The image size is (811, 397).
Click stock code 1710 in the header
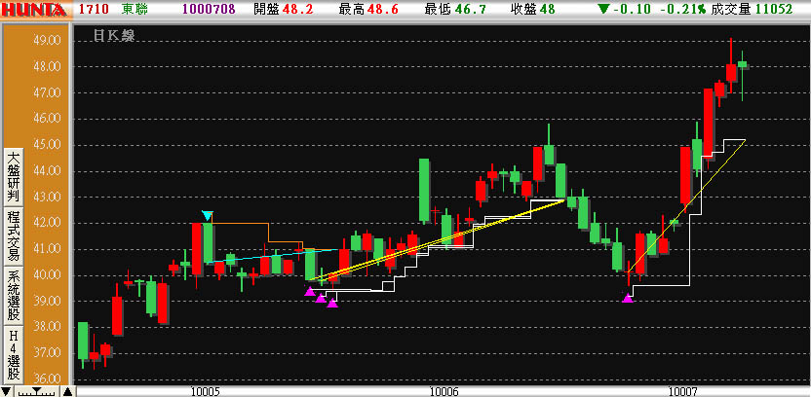coord(93,10)
